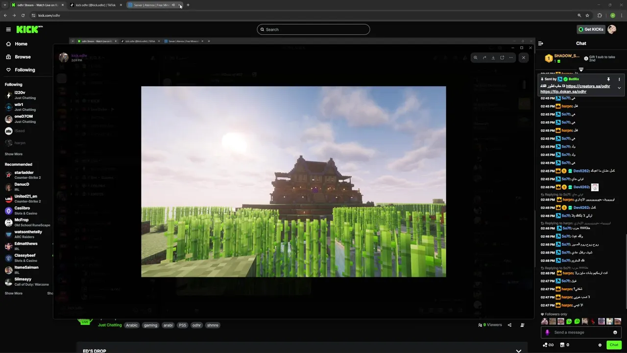The image size is (627, 353).
Task: Open the browser extensions puzzle icon
Action: (600, 15)
